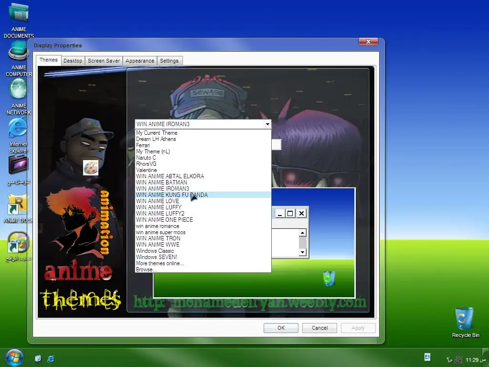Click the preview window's scroll down arrow

click(302, 252)
